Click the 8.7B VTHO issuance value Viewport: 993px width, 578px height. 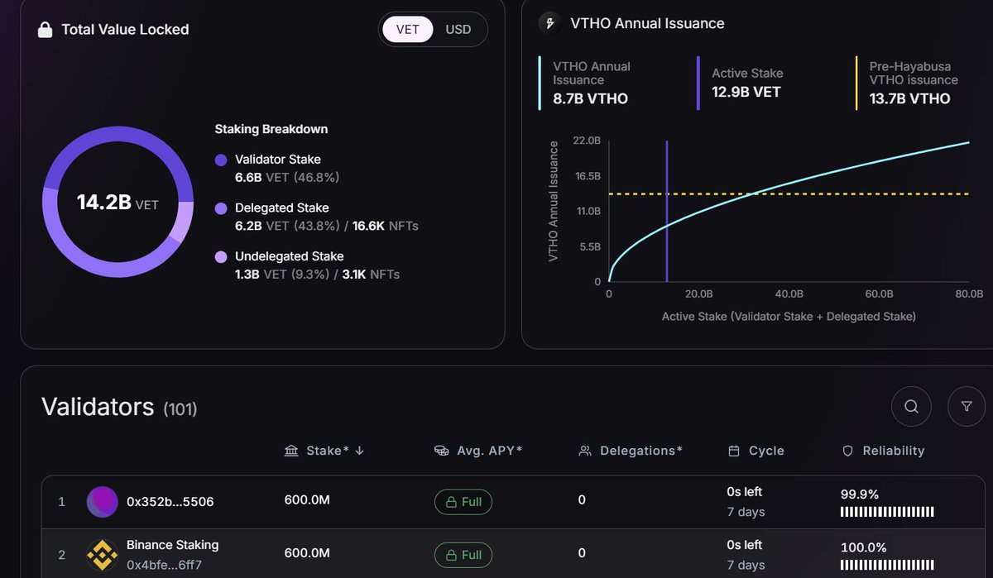tap(591, 99)
